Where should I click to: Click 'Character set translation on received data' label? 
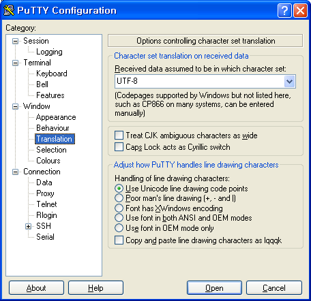pyautogui.click(x=181, y=56)
